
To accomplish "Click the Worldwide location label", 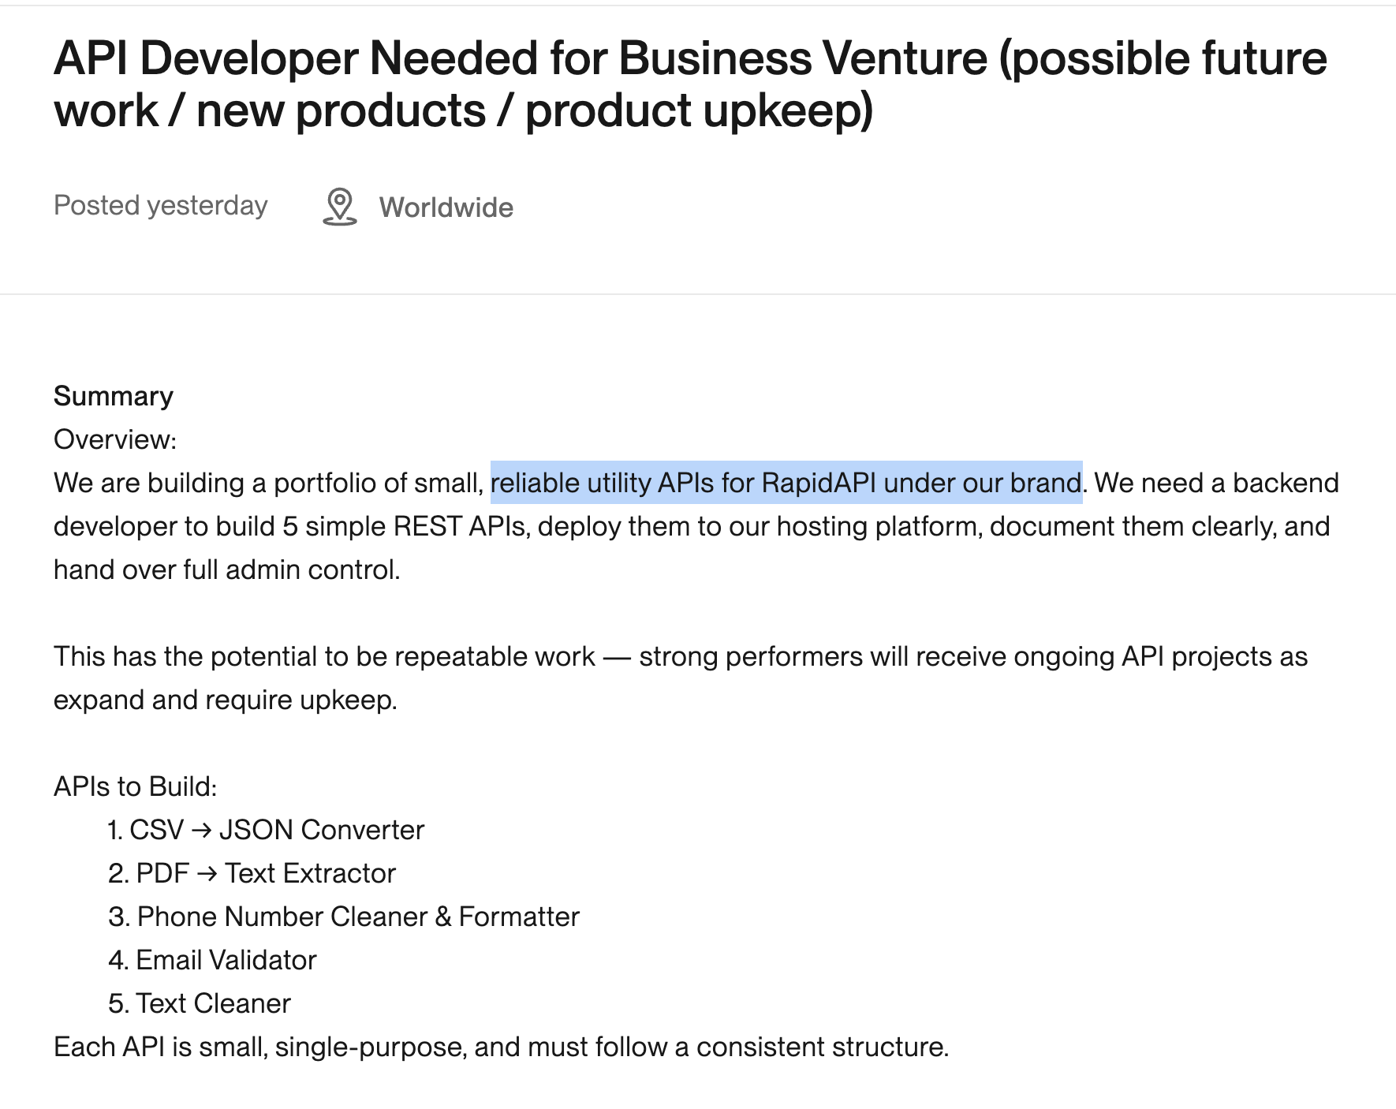I will (446, 207).
